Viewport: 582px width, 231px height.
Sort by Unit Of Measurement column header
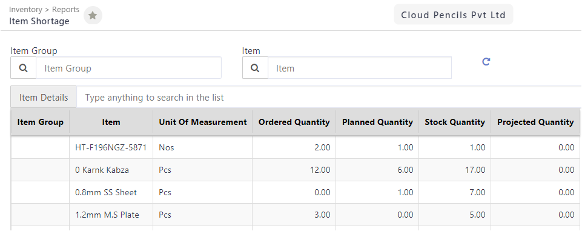(203, 122)
